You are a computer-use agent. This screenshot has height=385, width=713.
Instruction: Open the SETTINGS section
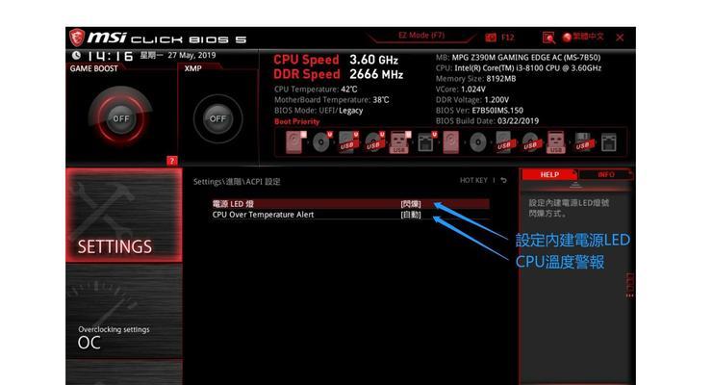124,216
